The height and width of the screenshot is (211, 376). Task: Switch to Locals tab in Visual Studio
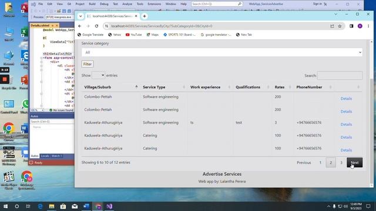pos(45,156)
